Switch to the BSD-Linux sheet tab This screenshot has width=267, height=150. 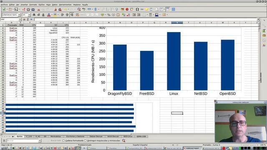[x=128, y=136]
